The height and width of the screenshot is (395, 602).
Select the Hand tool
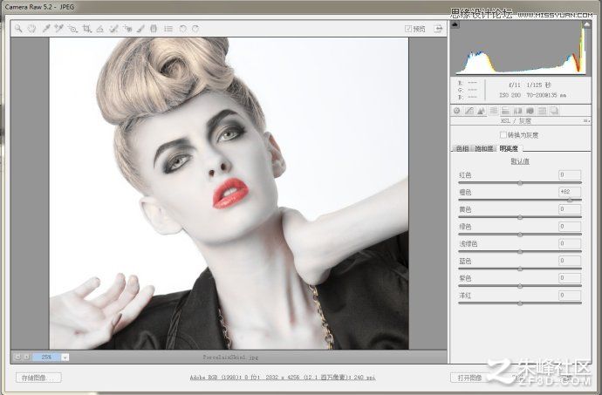pyautogui.click(x=31, y=29)
